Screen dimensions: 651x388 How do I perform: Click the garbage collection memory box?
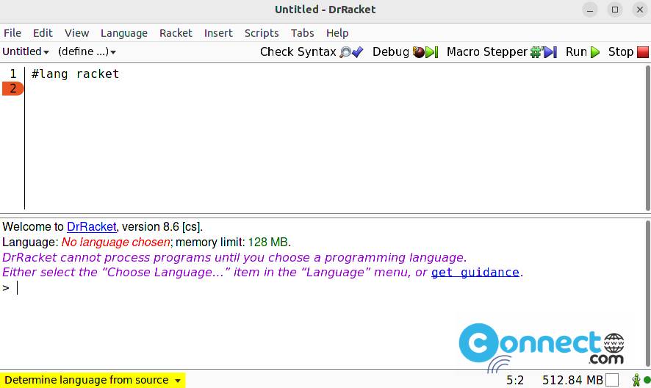coord(612,380)
